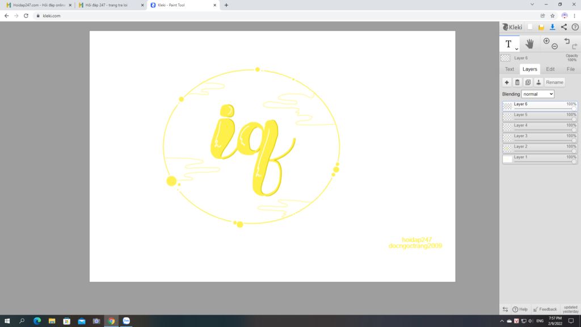This screenshot has width=581, height=327.
Task: Switch to the Layers tab
Action: tap(529, 69)
